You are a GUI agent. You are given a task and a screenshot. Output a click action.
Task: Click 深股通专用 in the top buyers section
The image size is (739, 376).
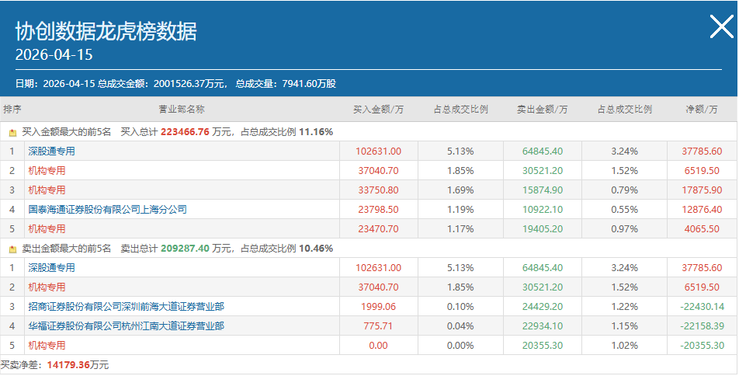(x=52, y=151)
